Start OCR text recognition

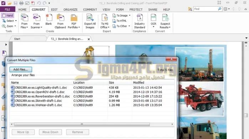coord(153,21)
